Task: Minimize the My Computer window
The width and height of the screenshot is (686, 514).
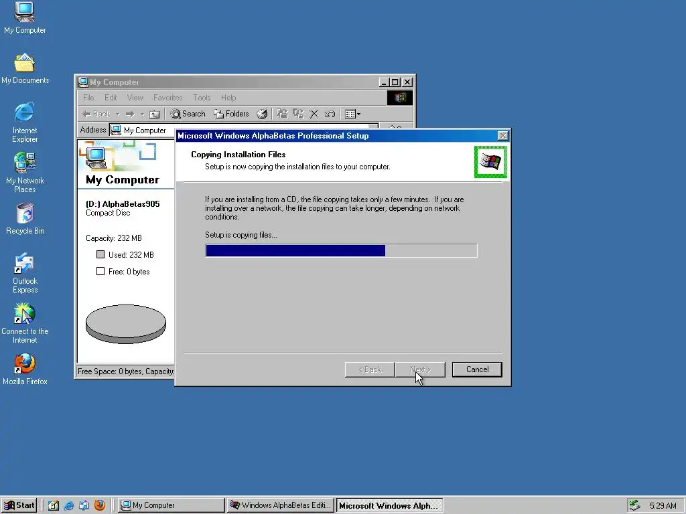Action: tap(384, 82)
